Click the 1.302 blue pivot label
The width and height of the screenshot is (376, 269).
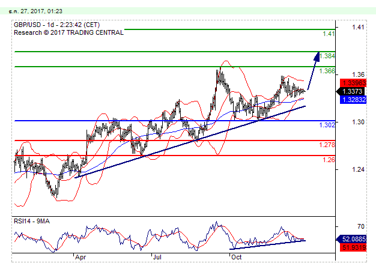coord(327,124)
